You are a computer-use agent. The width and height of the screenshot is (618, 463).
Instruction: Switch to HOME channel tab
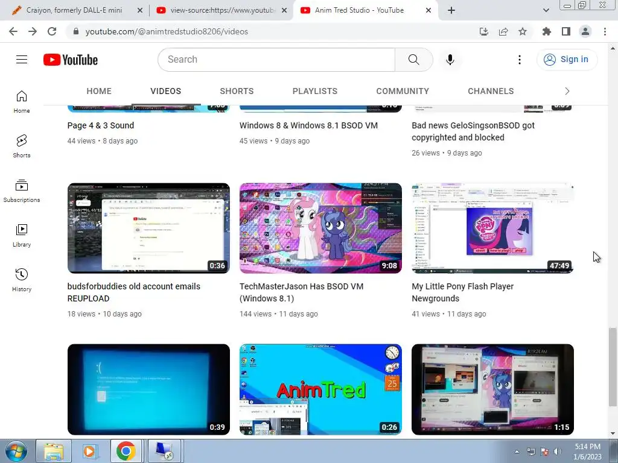coord(99,91)
